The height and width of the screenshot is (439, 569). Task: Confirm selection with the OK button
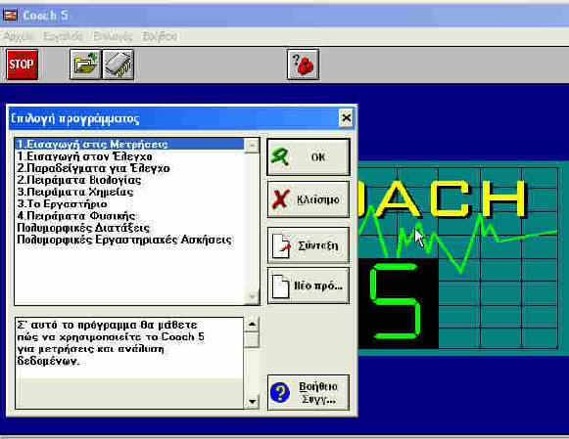point(308,157)
